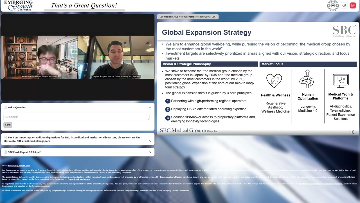This screenshot has width=360, height=203.
Task: Click the Medical Tech monitor icon
Action: (341, 80)
